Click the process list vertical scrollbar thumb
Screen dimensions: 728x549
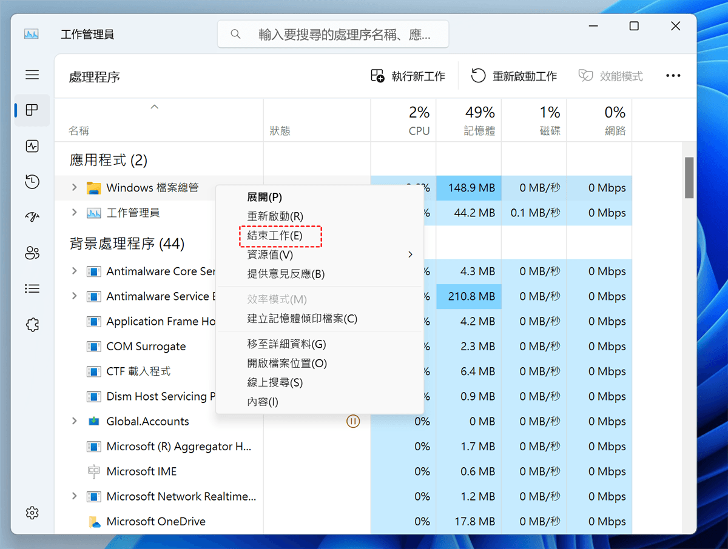tap(689, 178)
